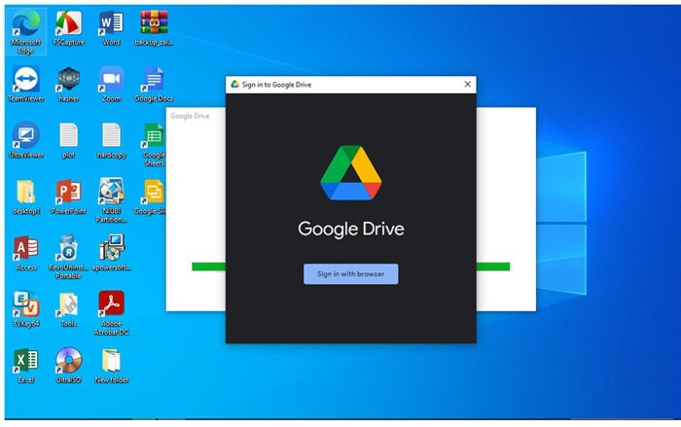Open Microsoft Edge desktop shortcut
681x427 pixels.
[25, 24]
